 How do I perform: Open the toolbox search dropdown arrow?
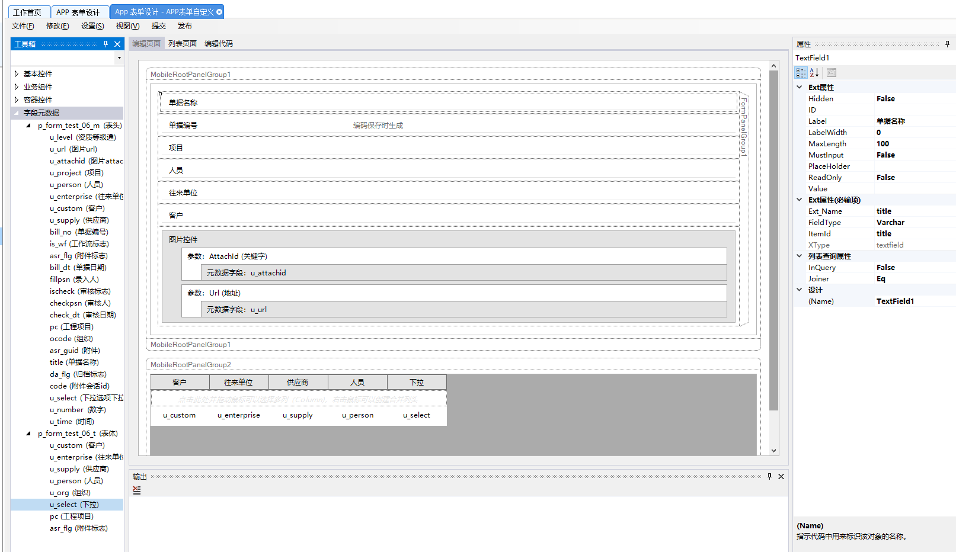[x=119, y=58]
